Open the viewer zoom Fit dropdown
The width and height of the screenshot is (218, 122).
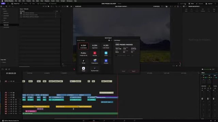72,6
